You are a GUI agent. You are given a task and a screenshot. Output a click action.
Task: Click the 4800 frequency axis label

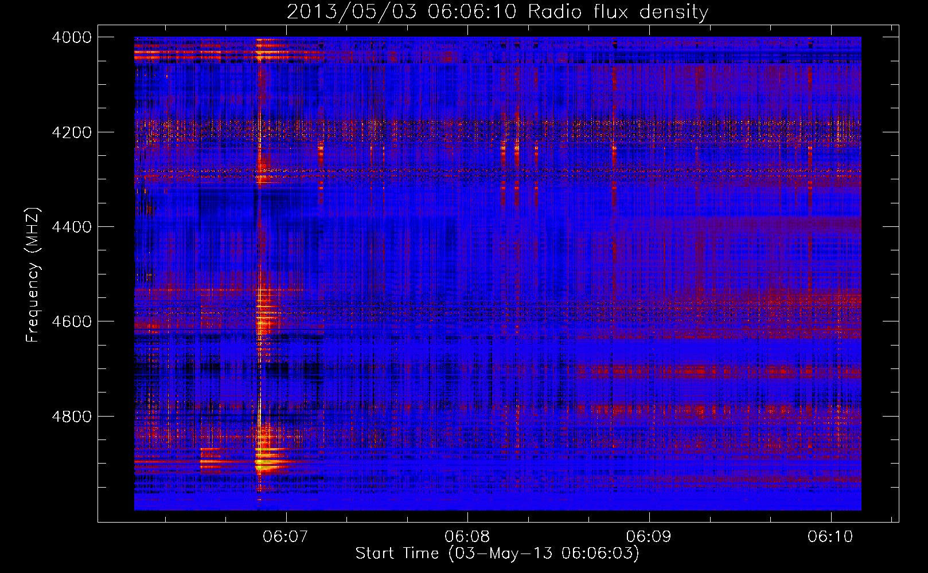click(x=72, y=416)
